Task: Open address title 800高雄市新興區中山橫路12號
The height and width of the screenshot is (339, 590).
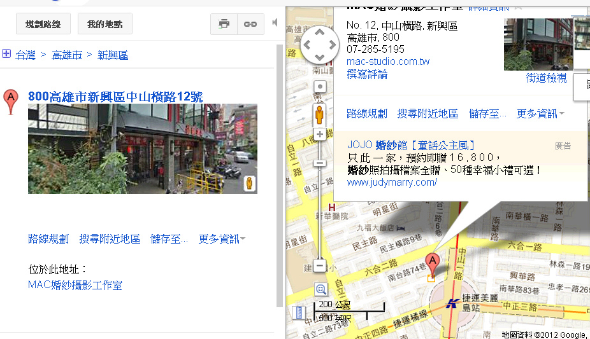Action: 115,97
